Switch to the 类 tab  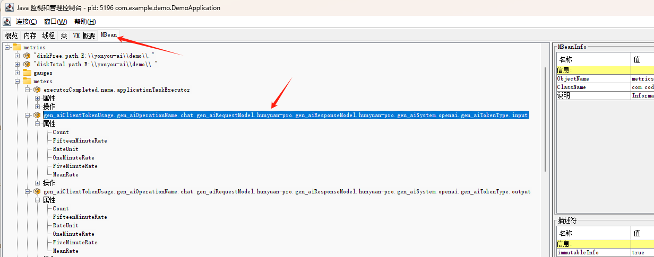pos(64,36)
